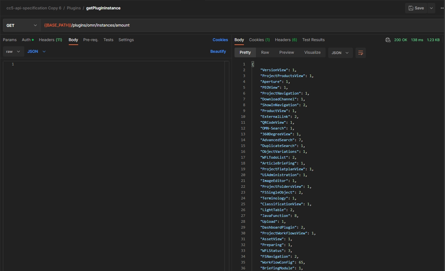This screenshot has width=445, height=271.
Task: Toggle line wrap in response body
Action: tap(360, 53)
